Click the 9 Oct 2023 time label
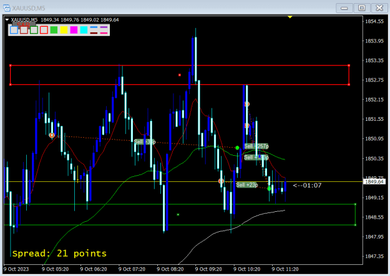 pyautogui.click(x=16, y=269)
